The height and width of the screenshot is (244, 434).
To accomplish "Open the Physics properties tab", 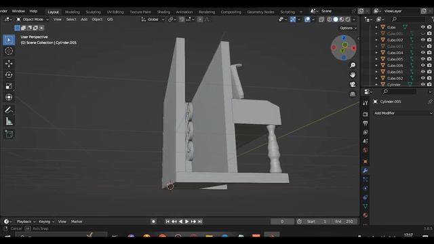I will coord(366,188).
